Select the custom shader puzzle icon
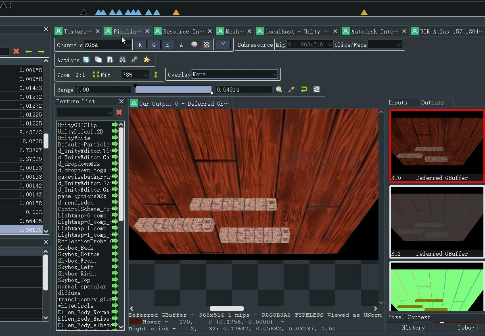This screenshot has width=485, height=336. click(x=146, y=59)
